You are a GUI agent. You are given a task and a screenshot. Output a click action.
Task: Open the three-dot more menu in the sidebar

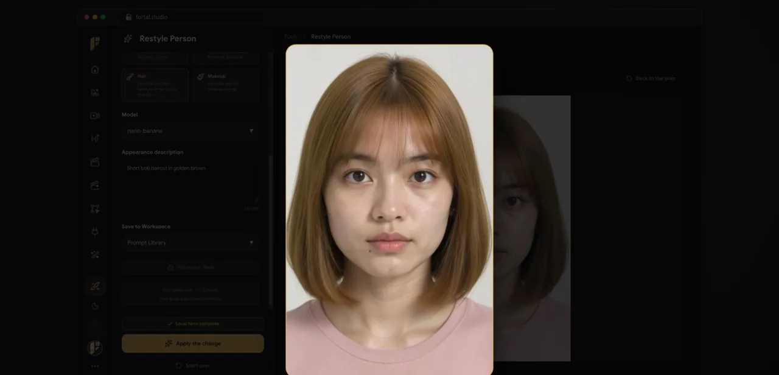[95, 366]
